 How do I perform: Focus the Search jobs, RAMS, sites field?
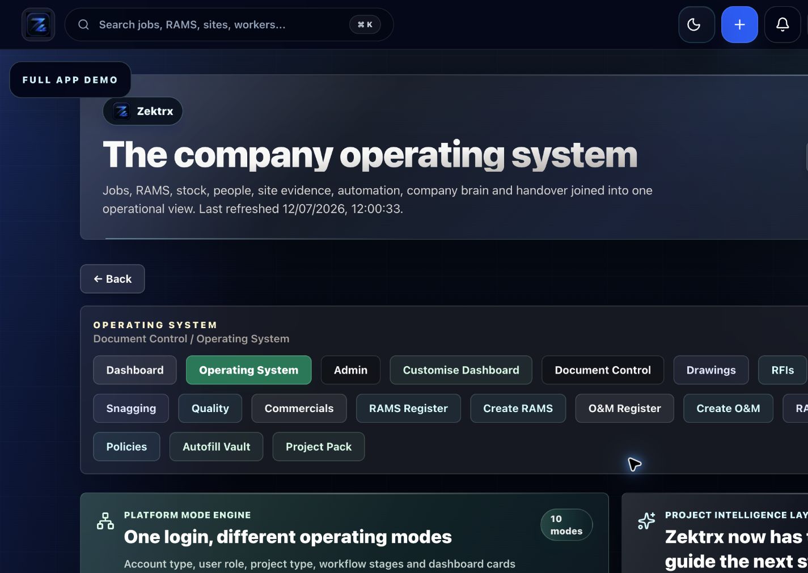tap(229, 24)
